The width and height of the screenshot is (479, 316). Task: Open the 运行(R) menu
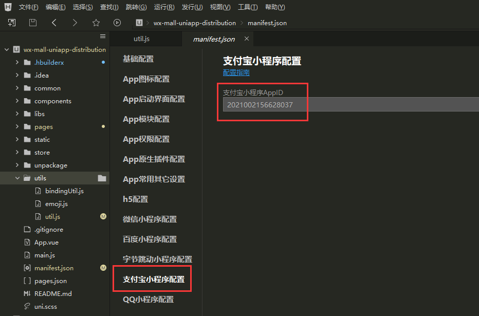click(x=164, y=7)
